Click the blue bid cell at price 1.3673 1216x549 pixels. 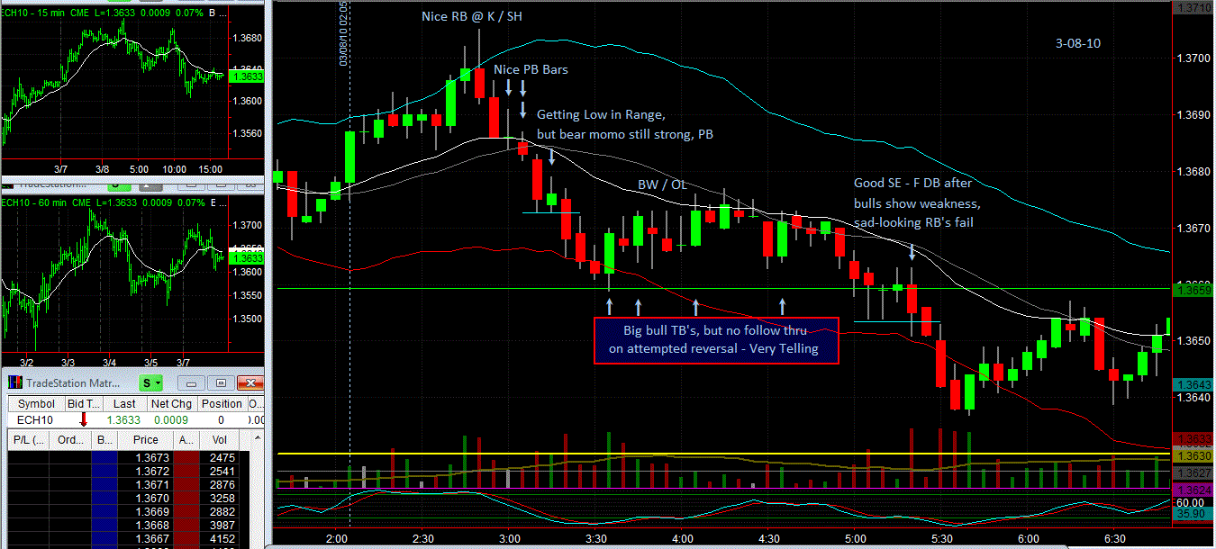click(x=104, y=459)
